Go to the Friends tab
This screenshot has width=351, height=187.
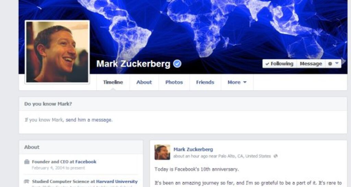(205, 82)
